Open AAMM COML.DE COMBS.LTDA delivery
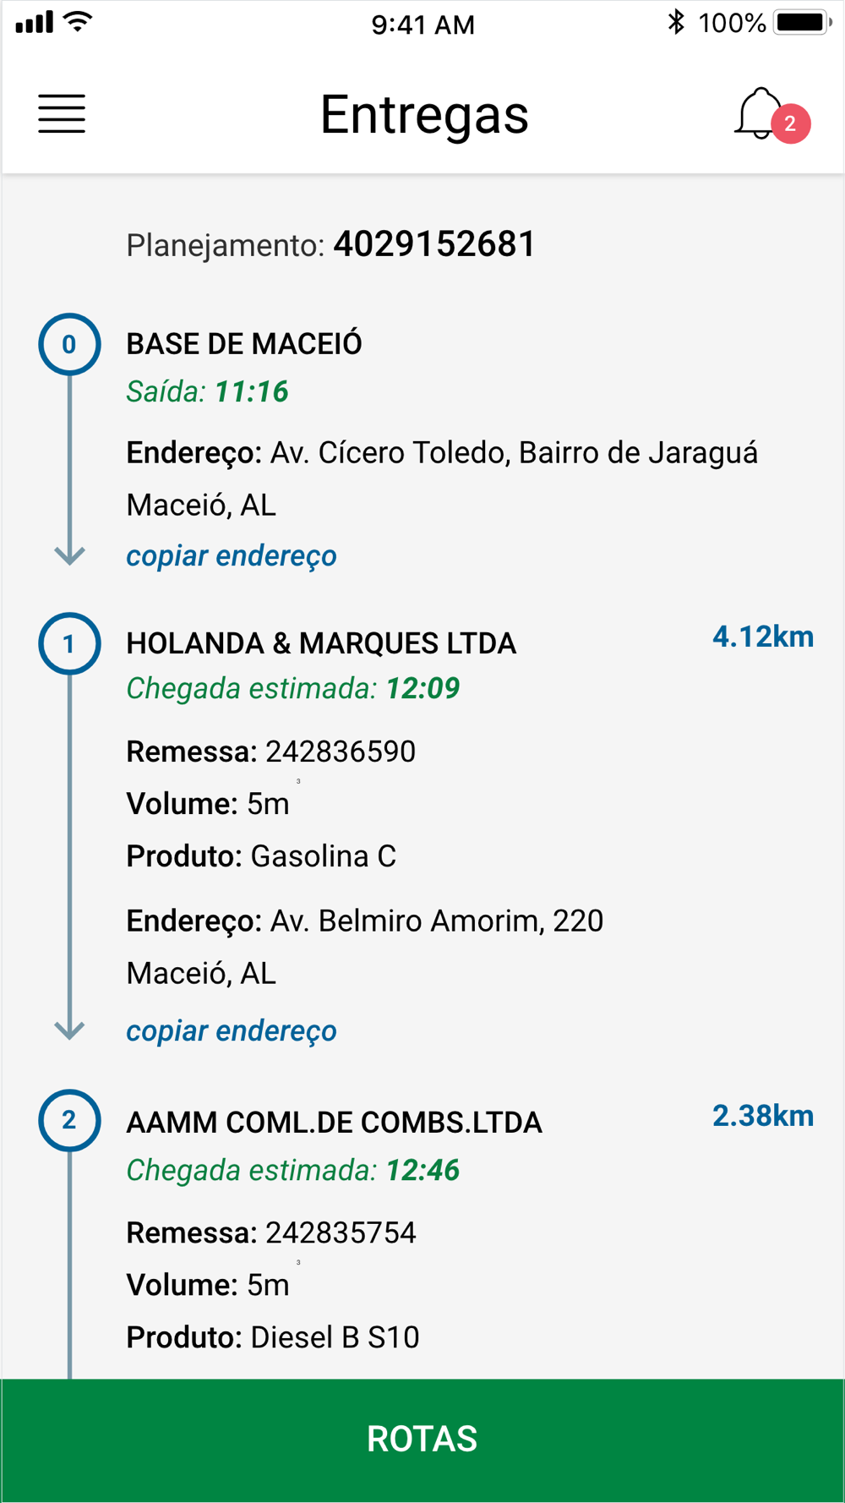This screenshot has height=1503, width=845. pyautogui.click(x=334, y=1123)
